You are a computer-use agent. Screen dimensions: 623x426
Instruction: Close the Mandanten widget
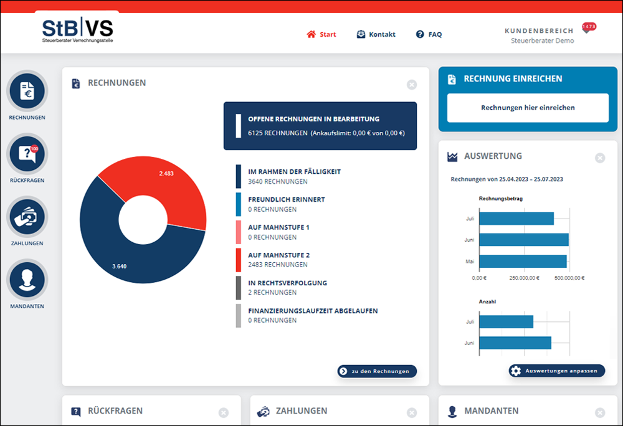(x=599, y=412)
